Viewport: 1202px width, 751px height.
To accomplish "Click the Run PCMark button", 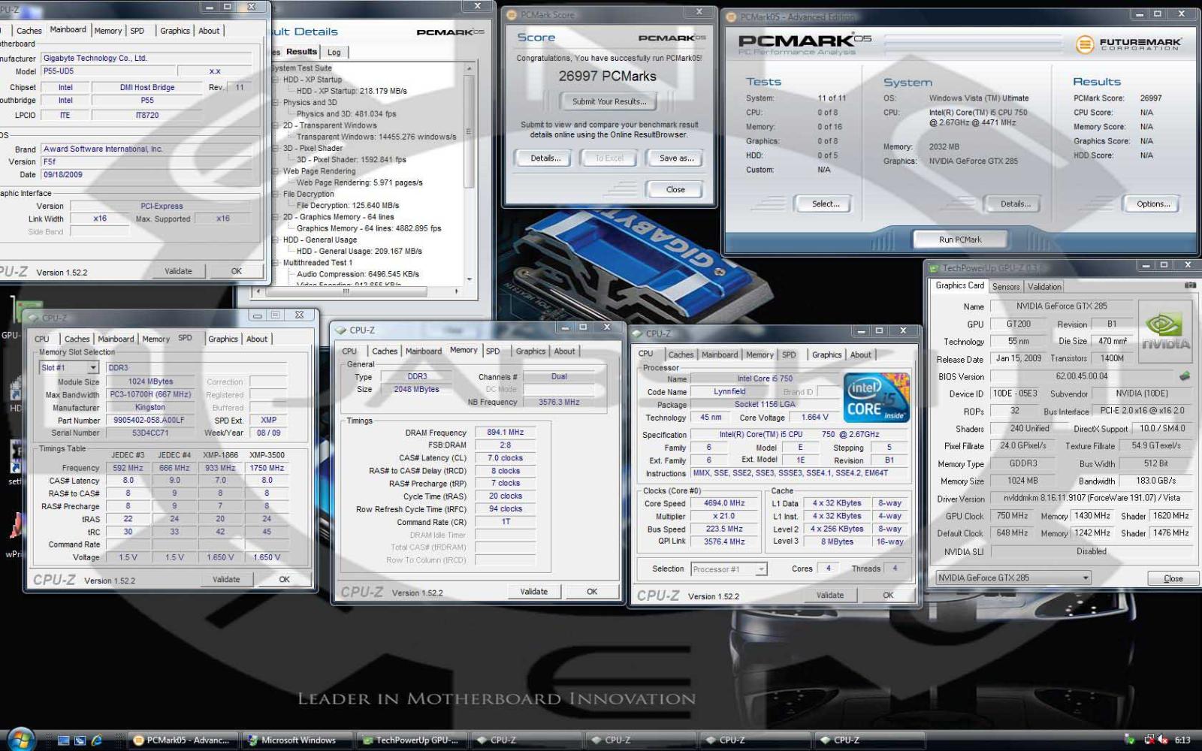I will pos(960,240).
